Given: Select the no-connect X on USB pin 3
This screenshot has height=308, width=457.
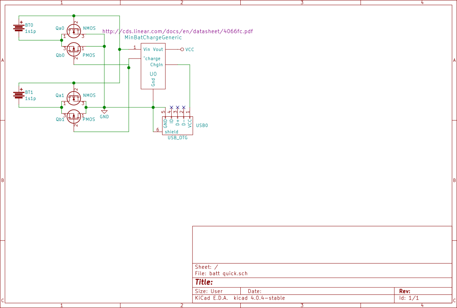Looking at the screenshot, I should 177,107.
